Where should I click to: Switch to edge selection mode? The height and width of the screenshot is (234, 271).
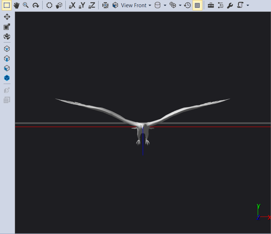click(7, 58)
